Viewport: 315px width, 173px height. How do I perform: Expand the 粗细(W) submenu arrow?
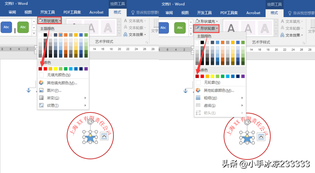(242, 98)
